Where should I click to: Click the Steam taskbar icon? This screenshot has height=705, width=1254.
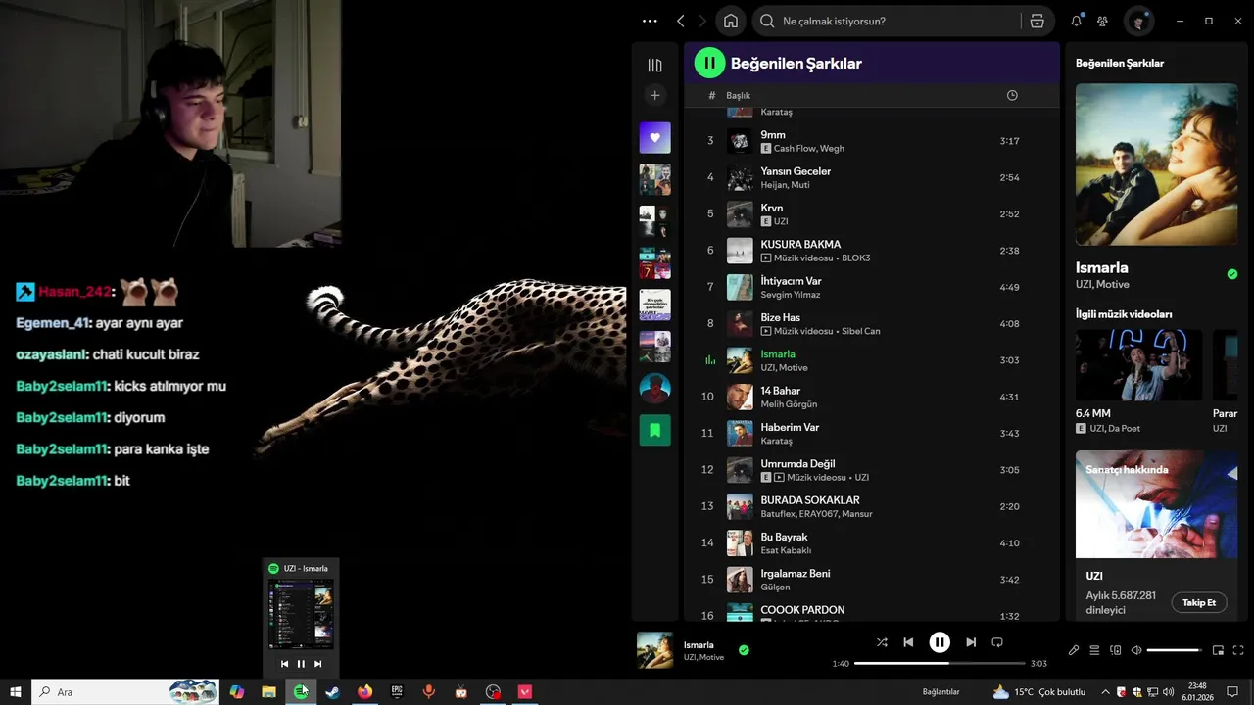[x=333, y=692]
